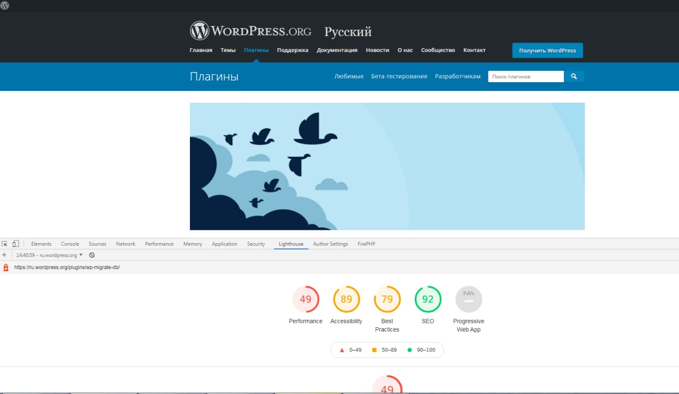679x394 pixels.
Task: Click the plus icon for new Lighthouse report
Action: (x=4, y=255)
